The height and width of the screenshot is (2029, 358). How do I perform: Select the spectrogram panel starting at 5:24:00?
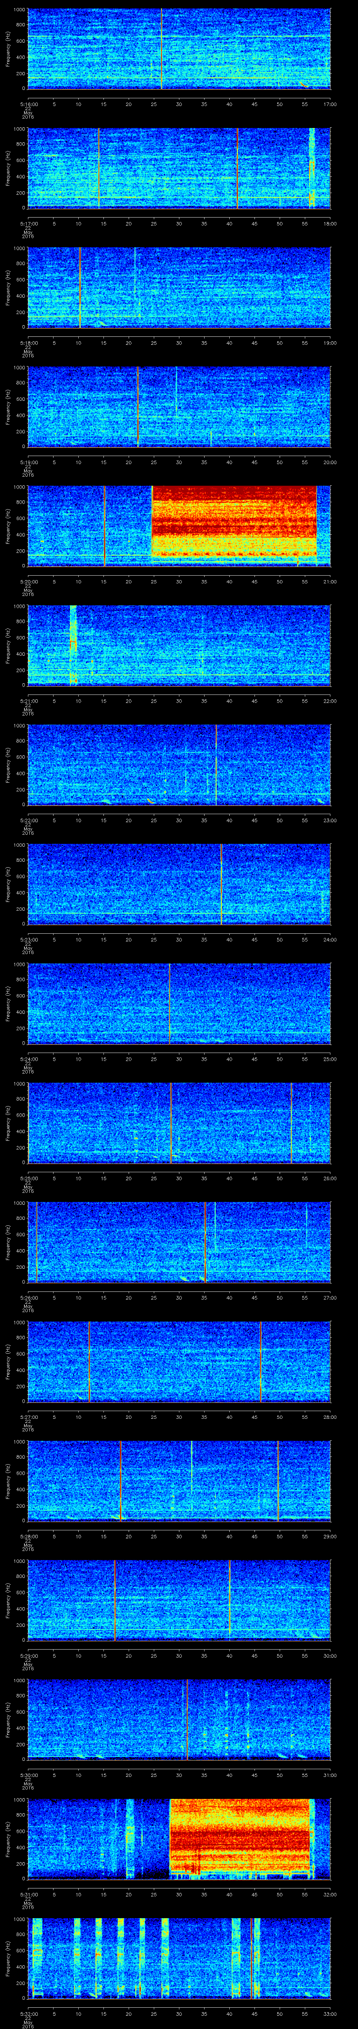179,1003
